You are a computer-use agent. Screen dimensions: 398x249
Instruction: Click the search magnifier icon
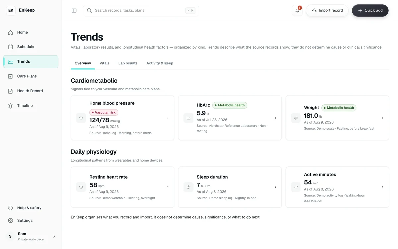pos(89,10)
